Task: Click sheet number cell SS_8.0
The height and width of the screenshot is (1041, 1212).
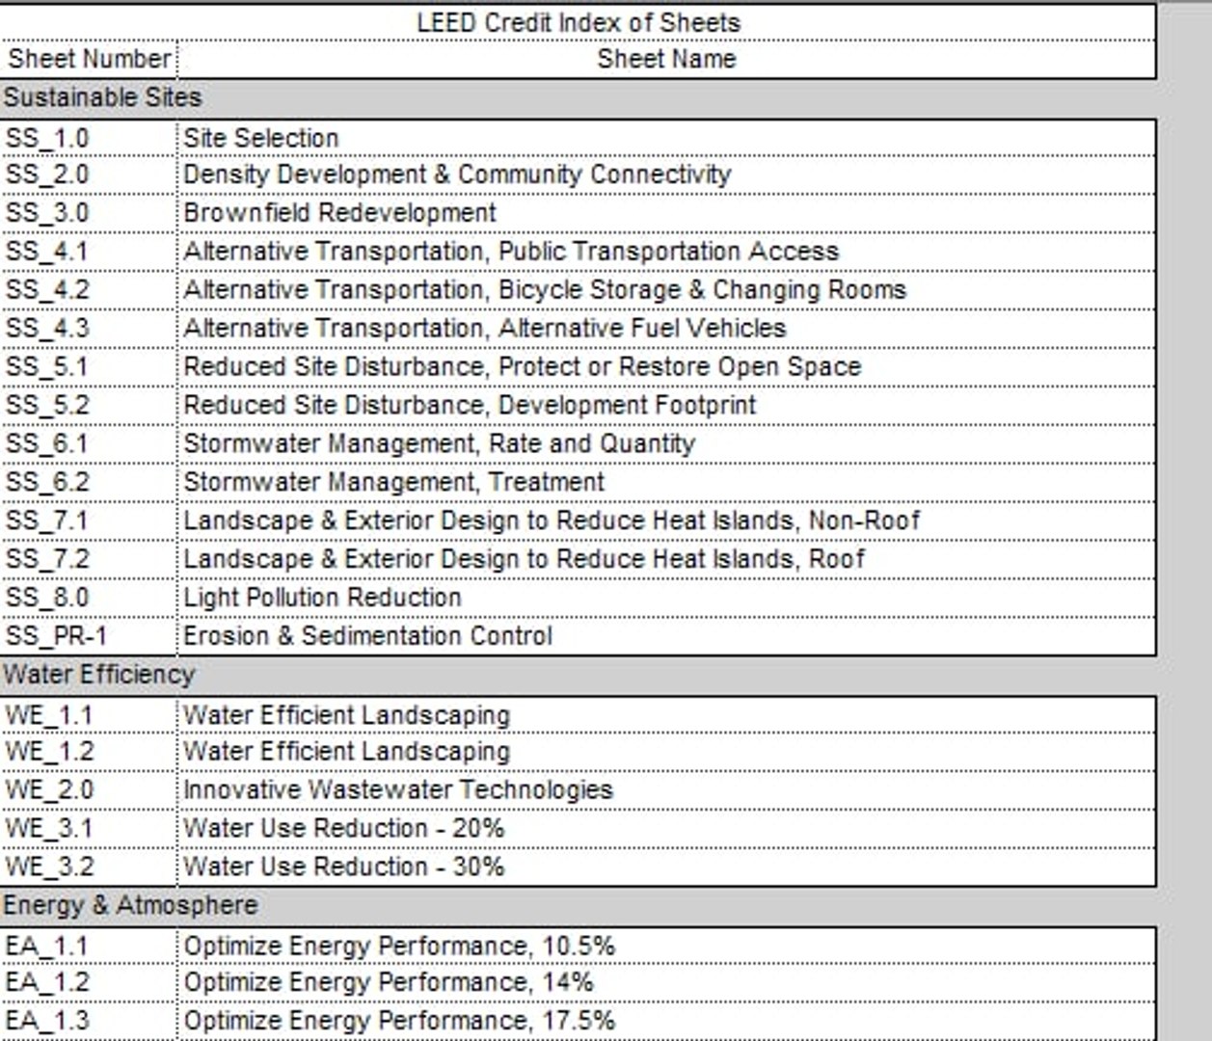Action: pyautogui.click(x=90, y=598)
